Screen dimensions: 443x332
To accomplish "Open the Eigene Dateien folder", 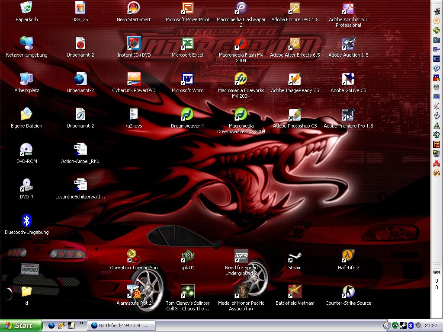I will (26, 114).
